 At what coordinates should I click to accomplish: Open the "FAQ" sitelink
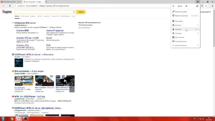pos(48,45)
